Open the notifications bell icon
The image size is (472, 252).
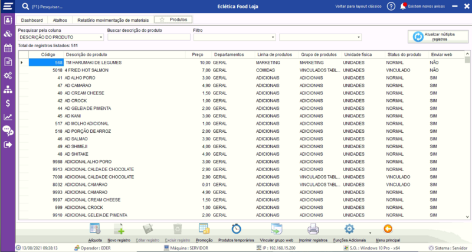[x=403, y=6]
